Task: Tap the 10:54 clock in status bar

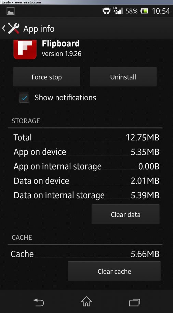Action: click(x=161, y=11)
